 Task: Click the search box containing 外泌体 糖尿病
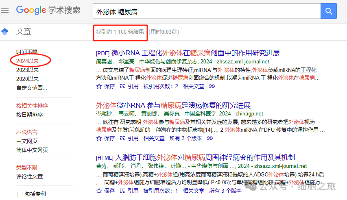(x=205, y=12)
